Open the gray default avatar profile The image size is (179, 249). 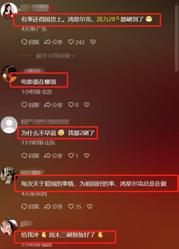(9, 125)
